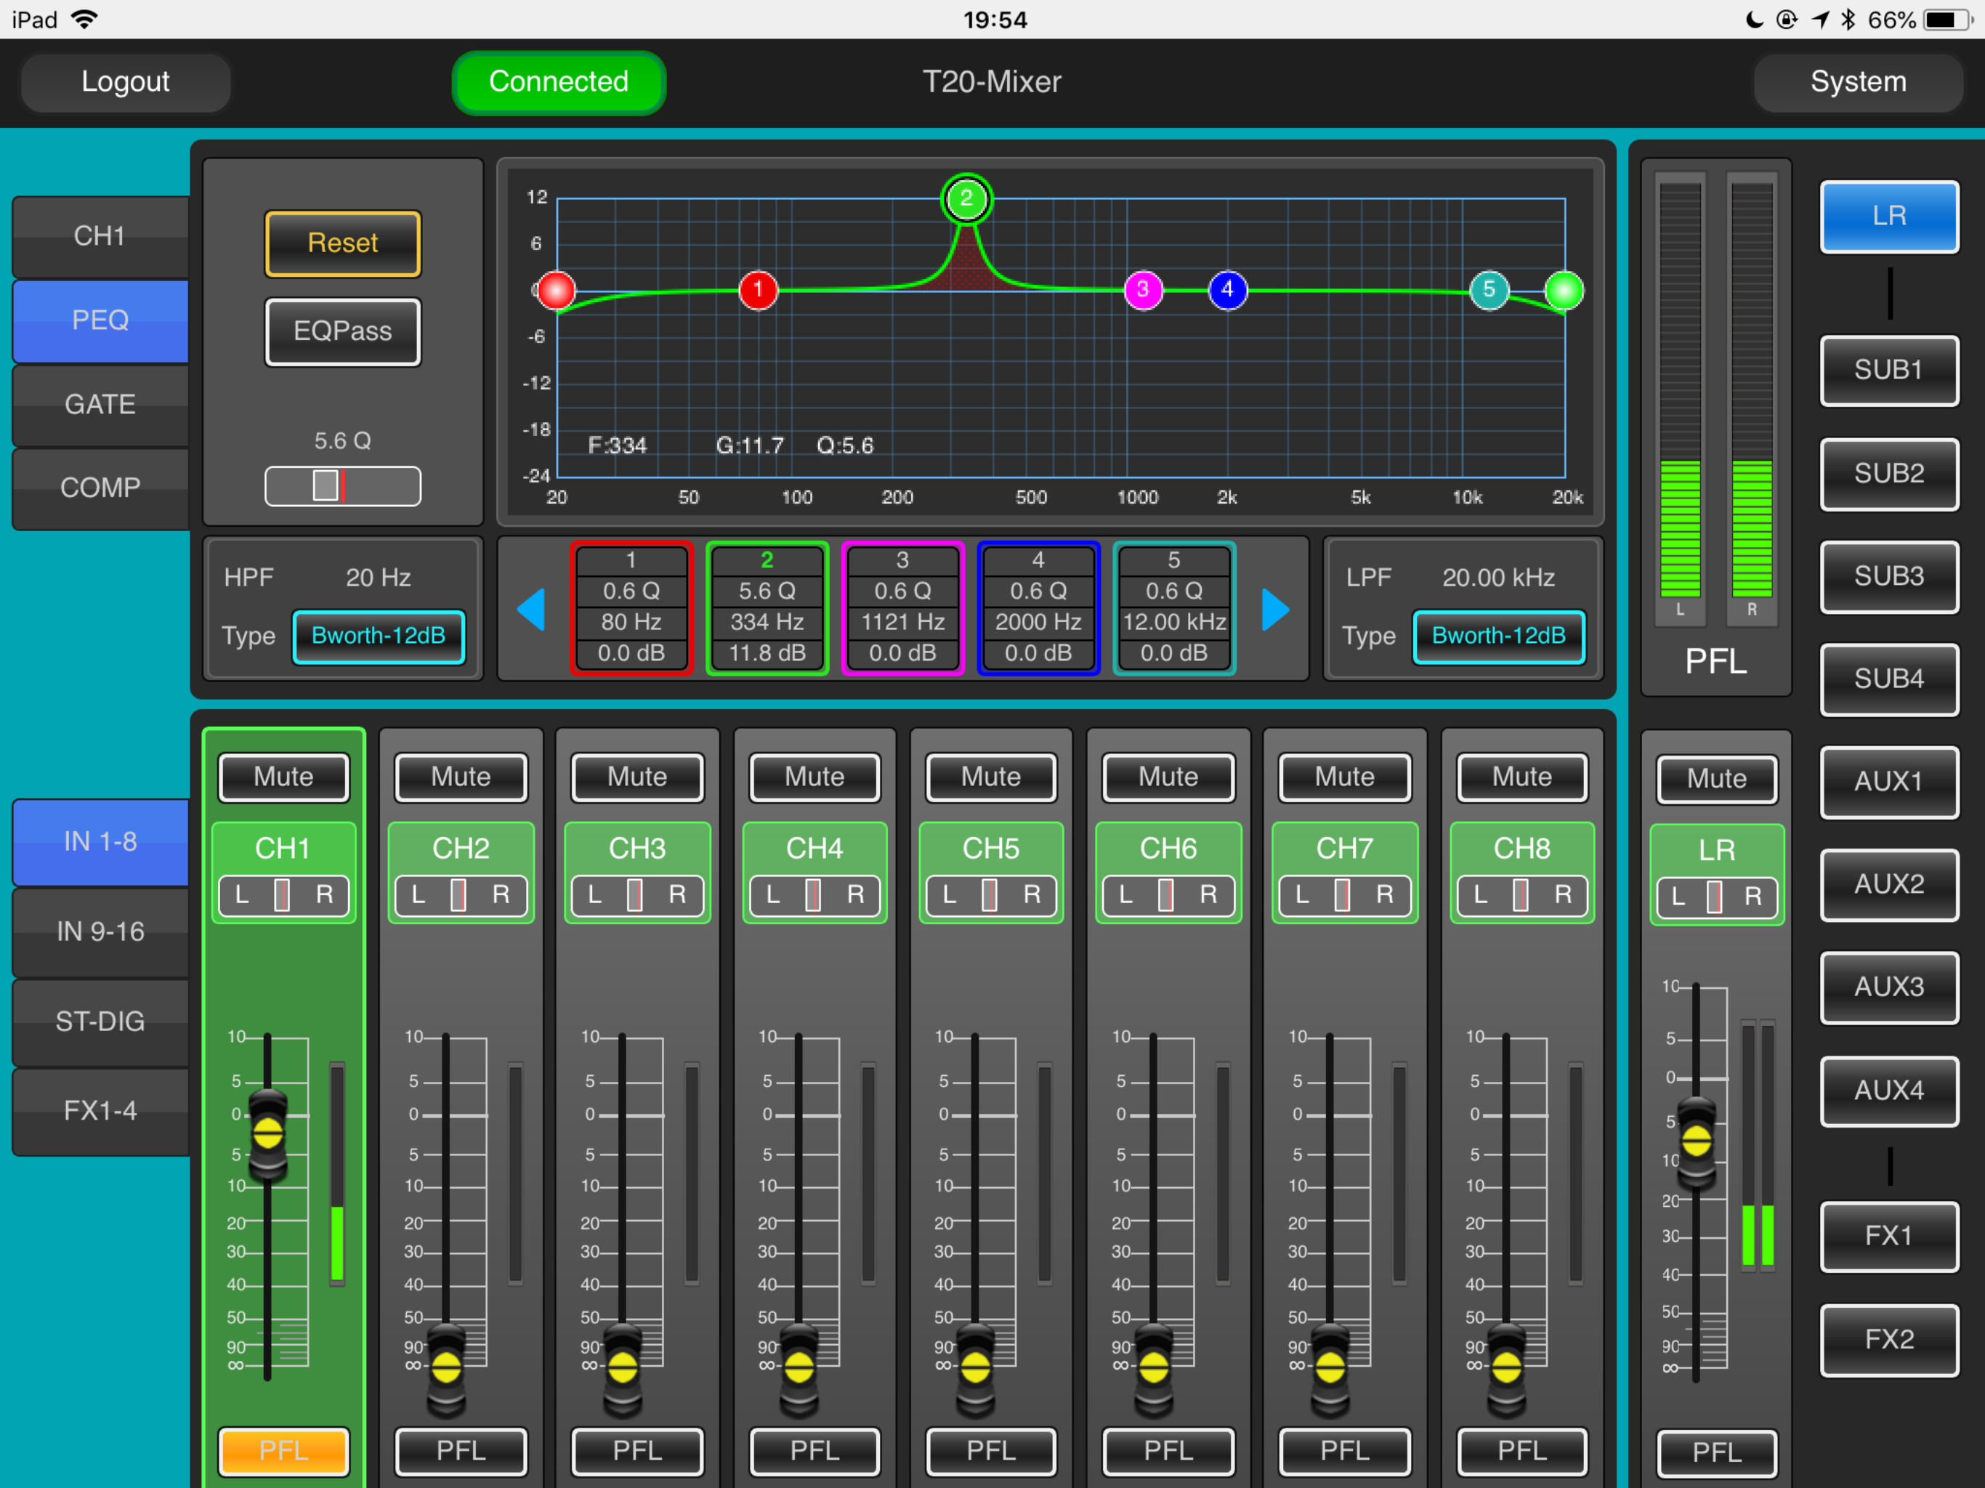Screen dimensions: 1985x1488
Task: Select the SUB1 bus
Action: 1889,370
